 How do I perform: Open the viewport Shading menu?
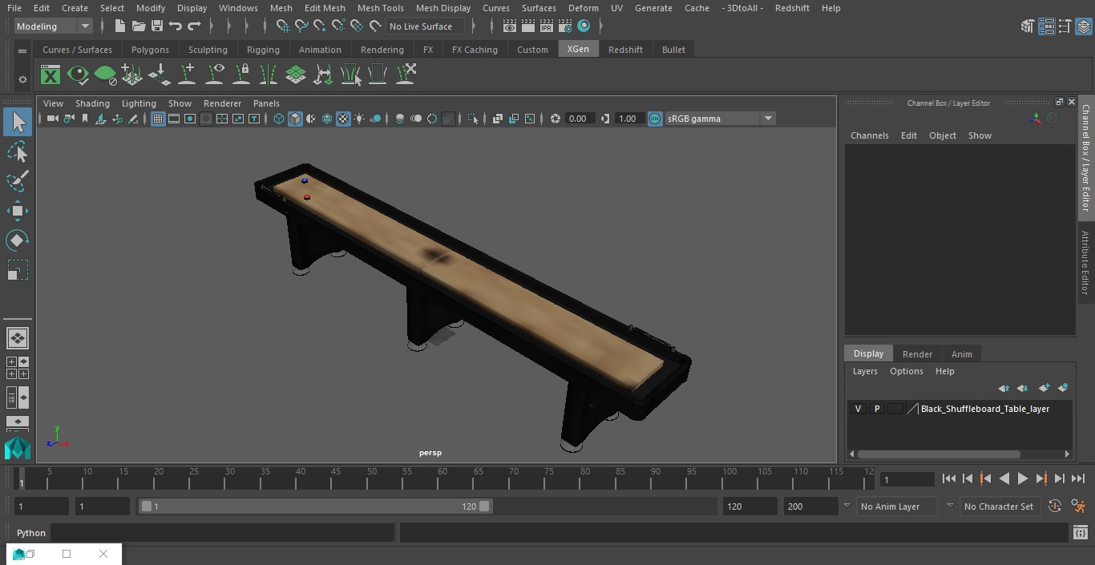(92, 103)
